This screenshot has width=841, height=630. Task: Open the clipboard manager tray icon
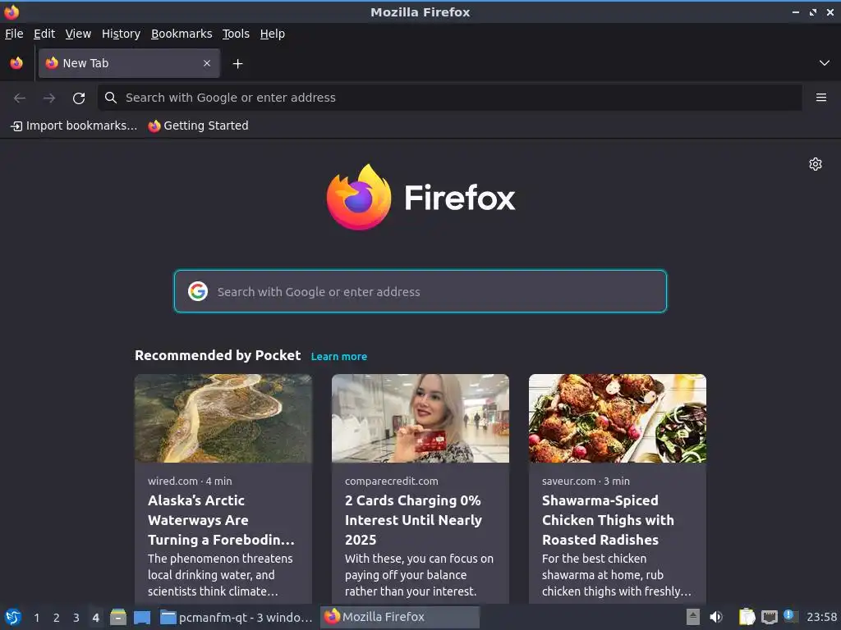click(747, 617)
